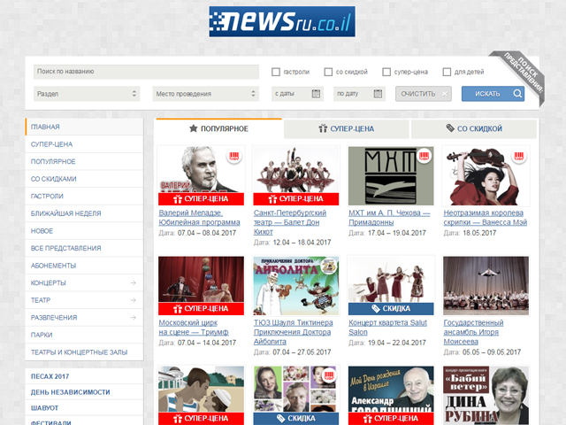Click the ticket badge on the actors collage poster

click(329, 375)
